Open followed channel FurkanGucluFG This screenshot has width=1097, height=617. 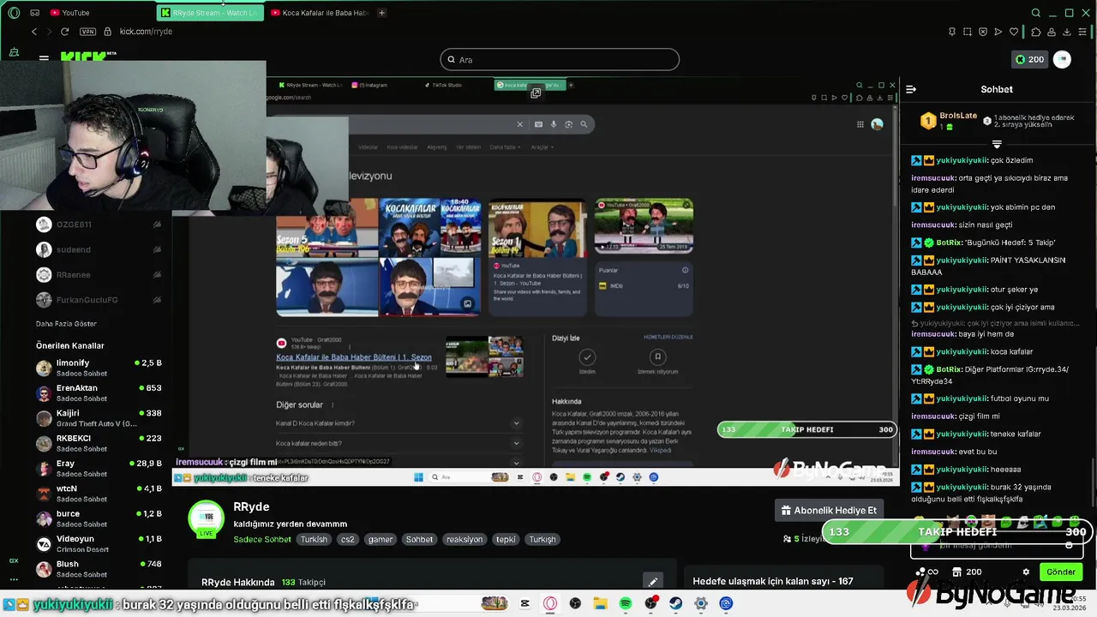(99, 300)
